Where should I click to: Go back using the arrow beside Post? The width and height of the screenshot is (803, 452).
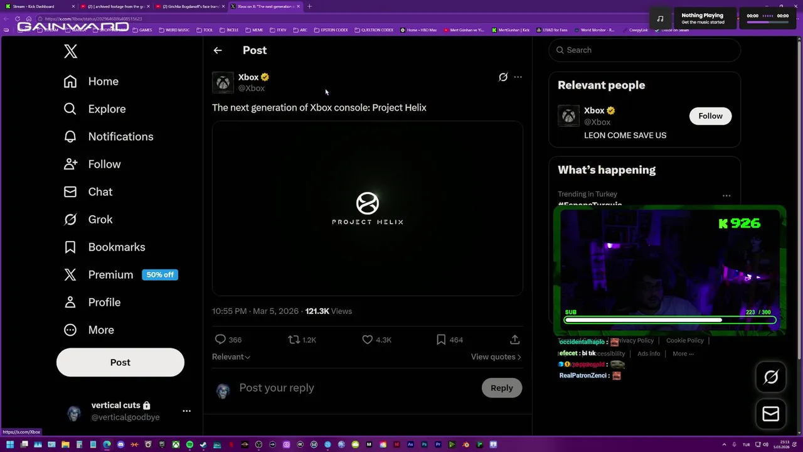pyautogui.click(x=218, y=50)
